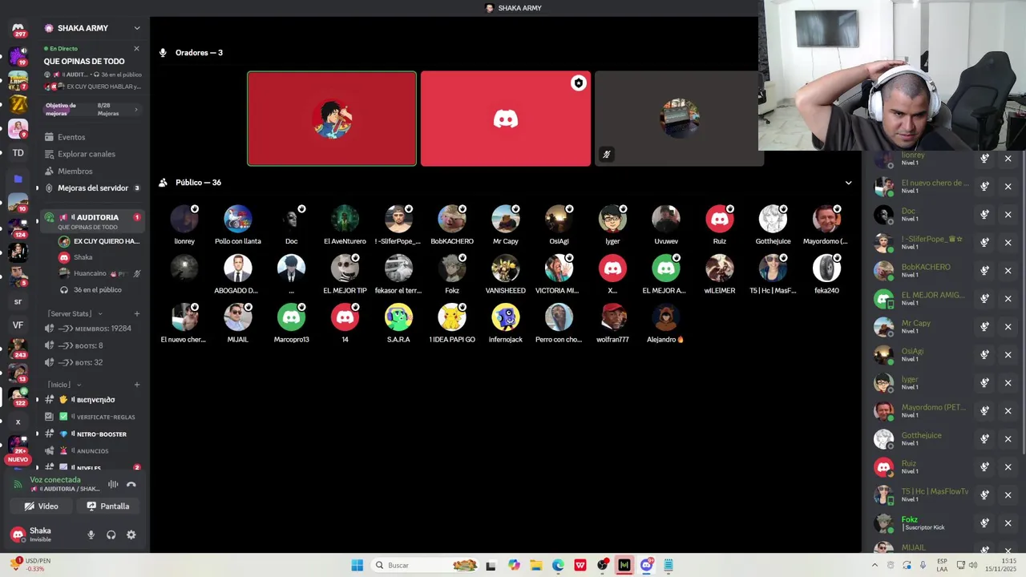Screen dimensions: 1026x577
Task: Open infernojack audience avatar
Action: pyautogui.click(x=506, y=317)
